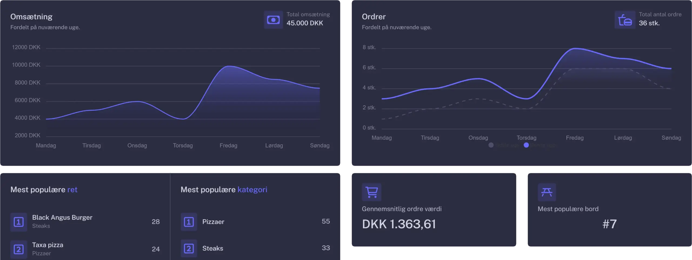Click the purple 'ret' word in the heading
692x260 pixels.
(x=72, y=189)
